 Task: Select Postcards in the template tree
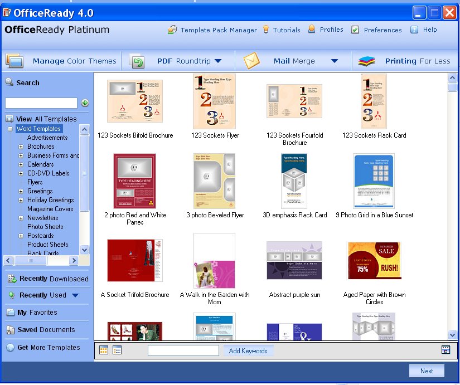[40, 236]
